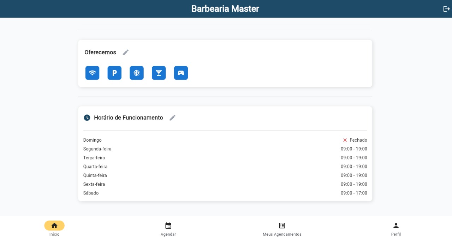Switch to Meus Agendamentos tab
This screenshot has width=452, height=241.
point(282,229)
